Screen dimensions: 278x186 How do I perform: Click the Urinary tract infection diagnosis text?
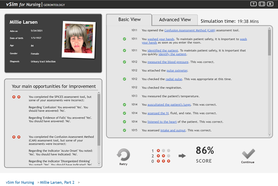tap(43, 61)
